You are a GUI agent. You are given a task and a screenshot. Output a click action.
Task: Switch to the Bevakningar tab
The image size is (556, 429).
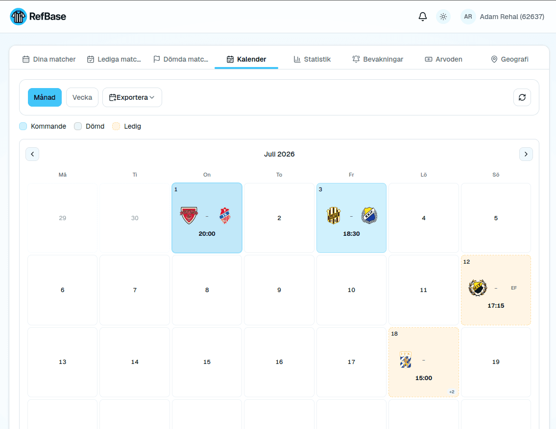tap(378, 59)
